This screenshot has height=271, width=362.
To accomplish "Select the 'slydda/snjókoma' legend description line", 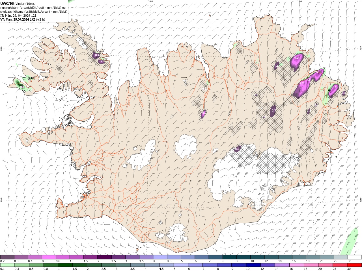I will point(34,12).
